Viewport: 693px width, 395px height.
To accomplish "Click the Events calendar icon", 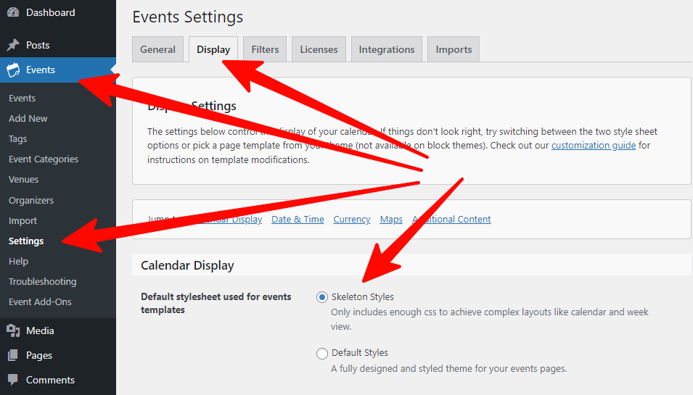I will 13,70.
